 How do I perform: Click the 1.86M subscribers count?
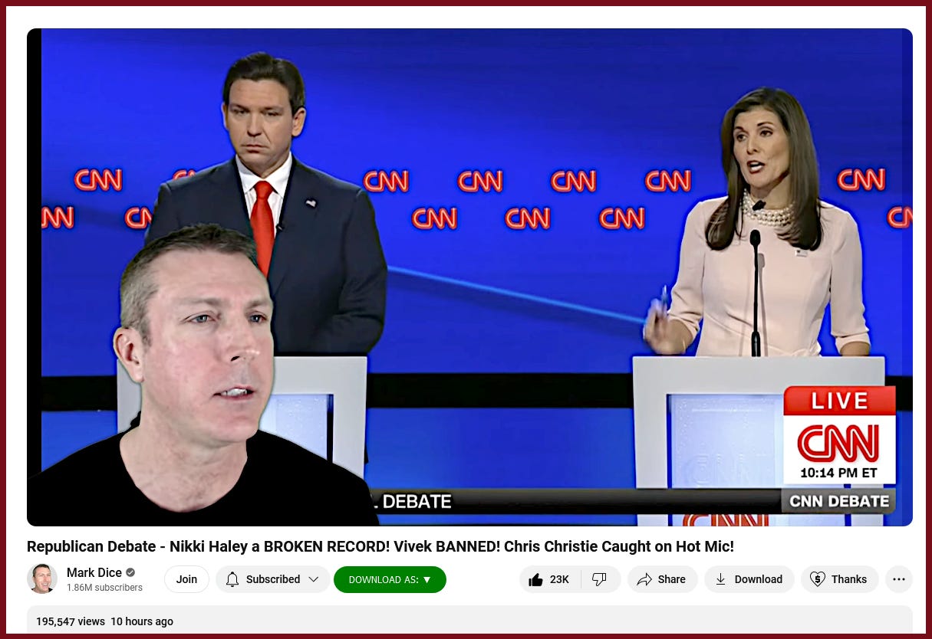(x=104, y=588)
